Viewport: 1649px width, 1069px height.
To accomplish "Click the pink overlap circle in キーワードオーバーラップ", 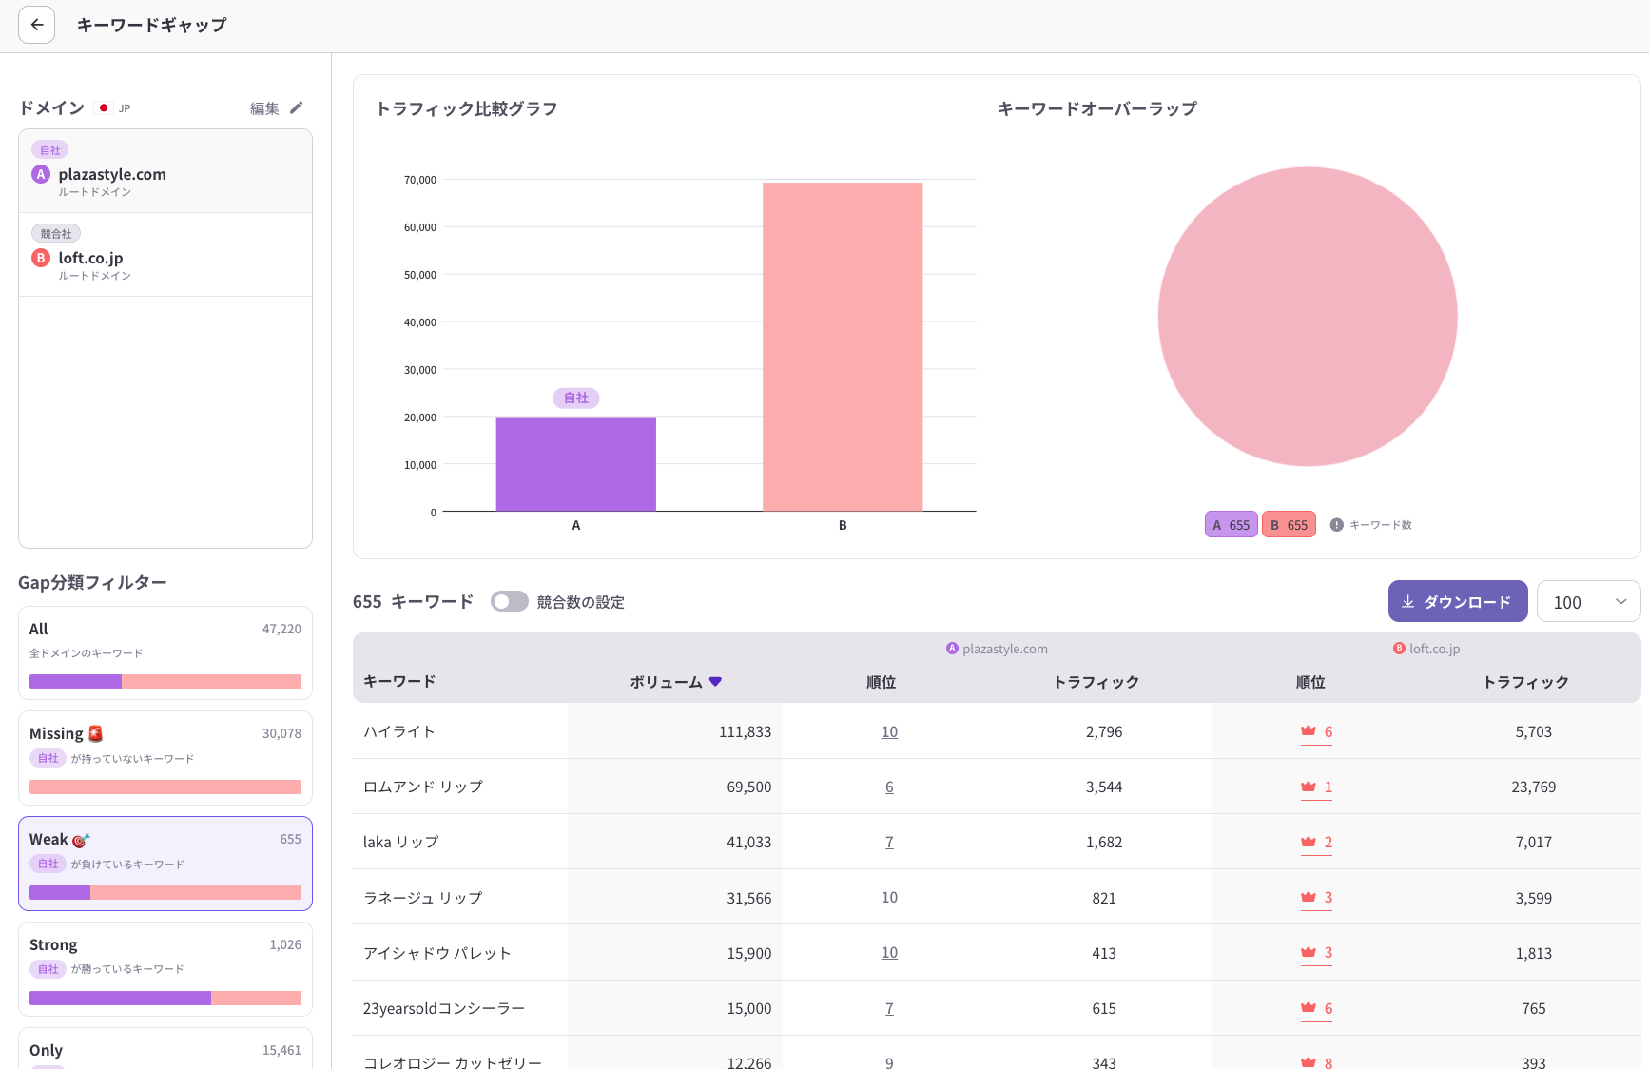I will tap(1307, 316).
